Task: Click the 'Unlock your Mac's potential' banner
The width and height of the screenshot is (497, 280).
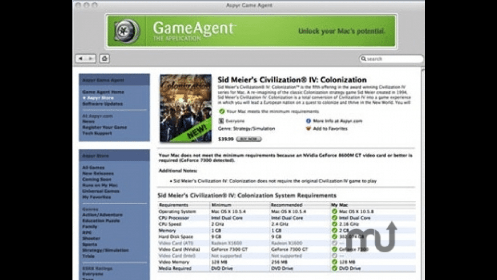Action: pyautogui.click(x=342, y=31)
